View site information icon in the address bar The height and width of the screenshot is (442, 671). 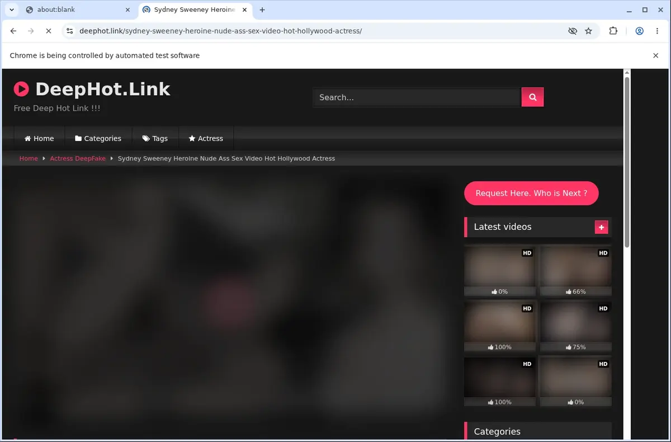pyautogui.click(x=69, y=31)
